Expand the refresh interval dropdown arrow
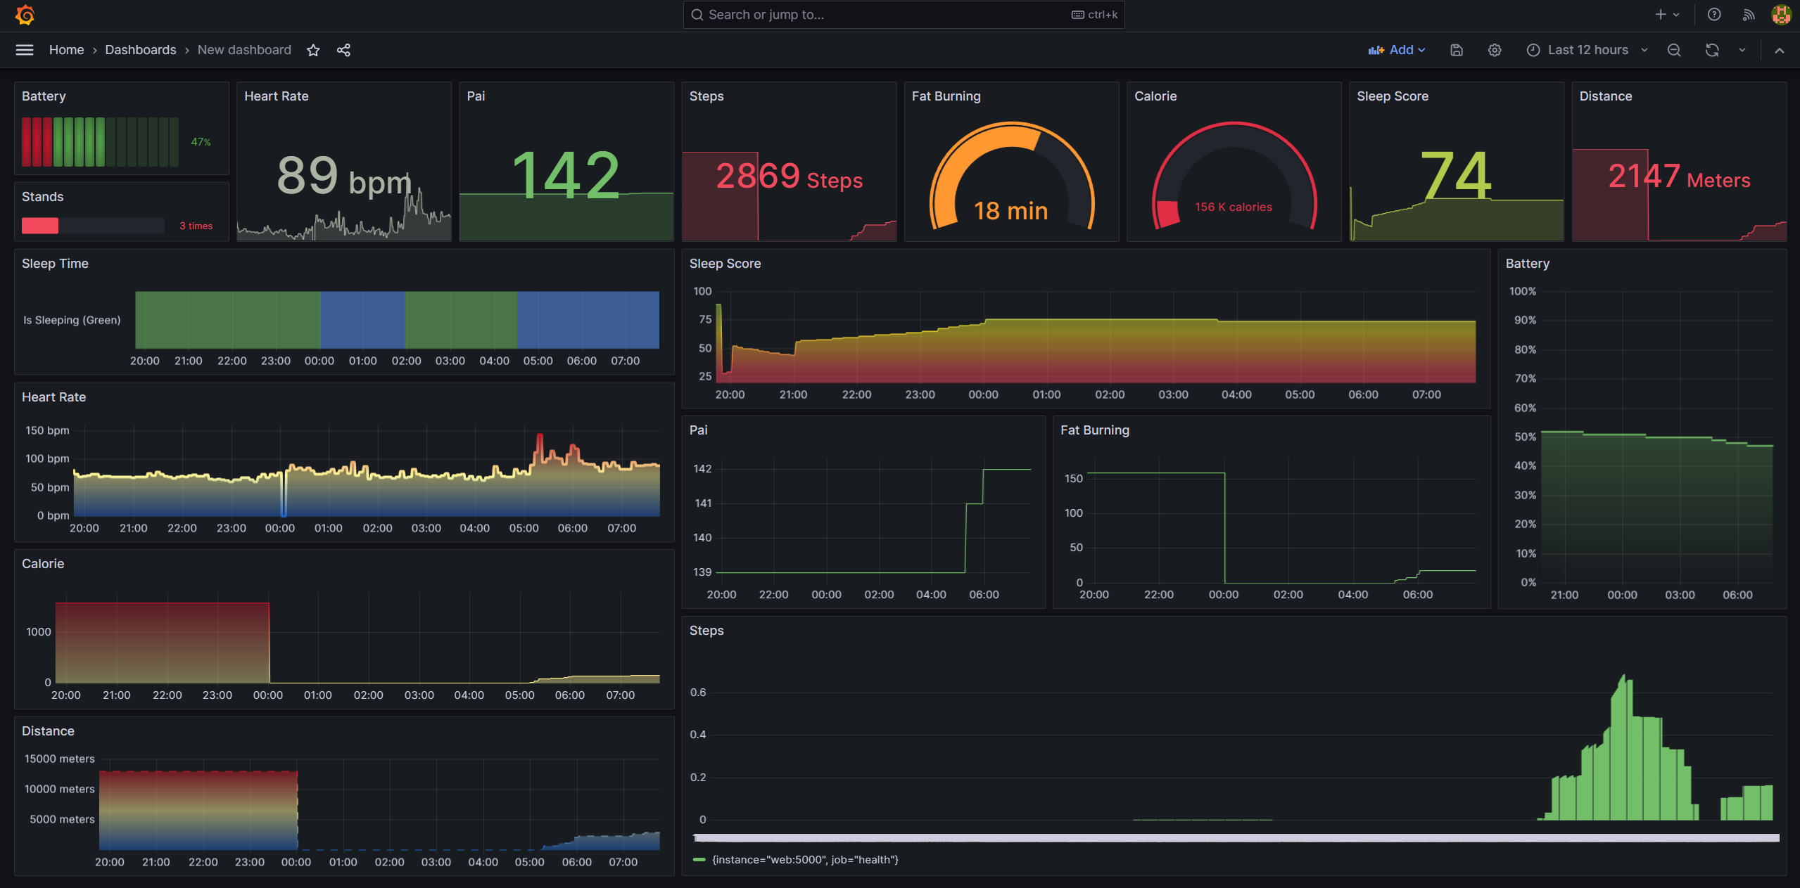1800x888 pixels. click(1742, 50)
